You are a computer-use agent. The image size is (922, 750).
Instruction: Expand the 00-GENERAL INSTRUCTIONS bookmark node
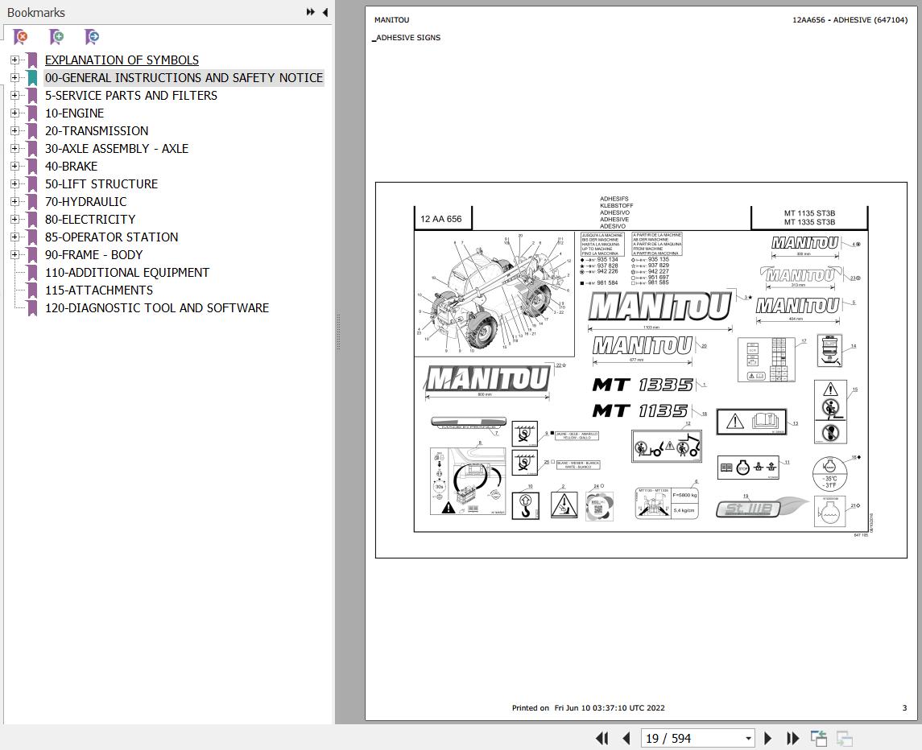point(14,77)
